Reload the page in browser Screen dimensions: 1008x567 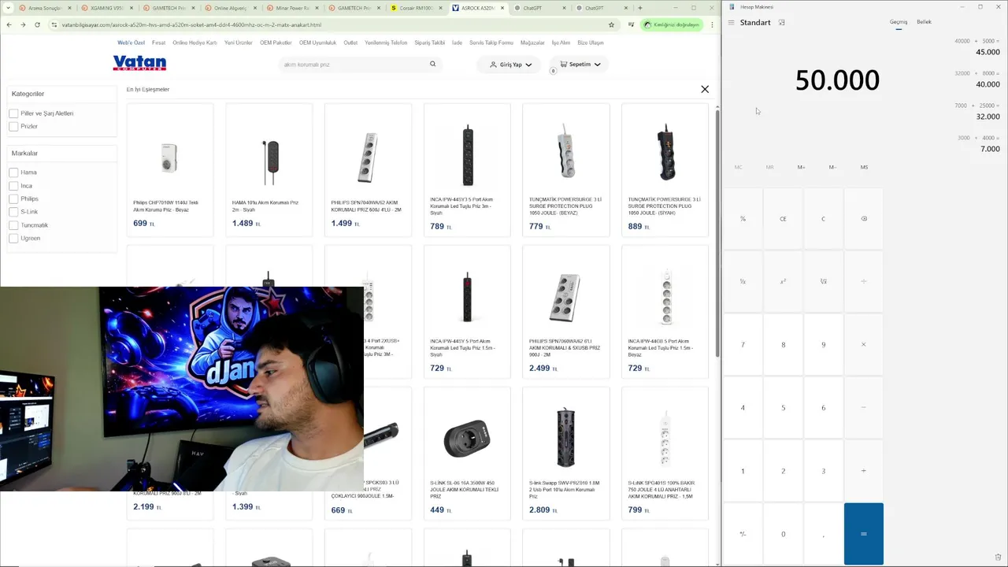point(37,24)
